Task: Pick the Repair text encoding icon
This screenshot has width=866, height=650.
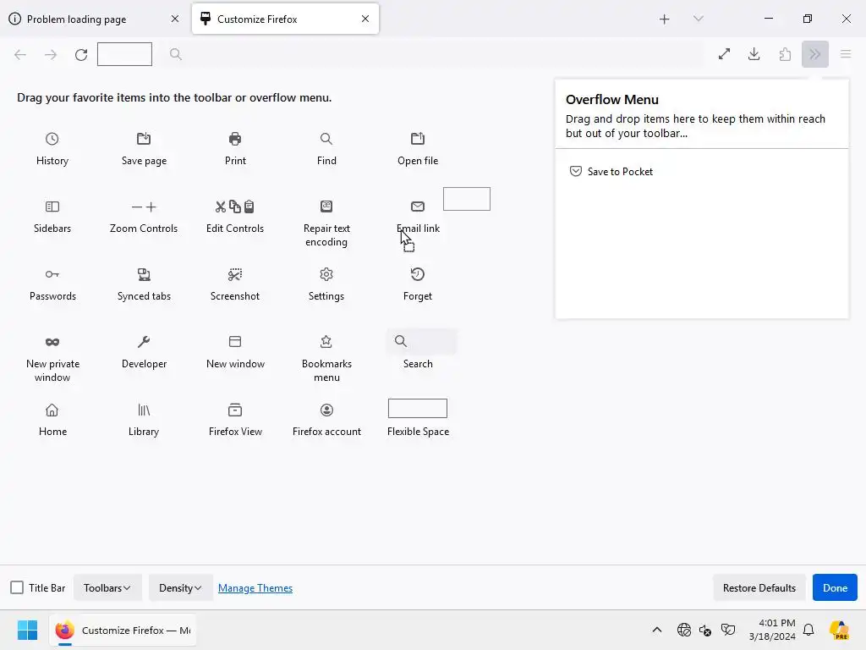Action: pyautogui.click(x=326, y=207)
